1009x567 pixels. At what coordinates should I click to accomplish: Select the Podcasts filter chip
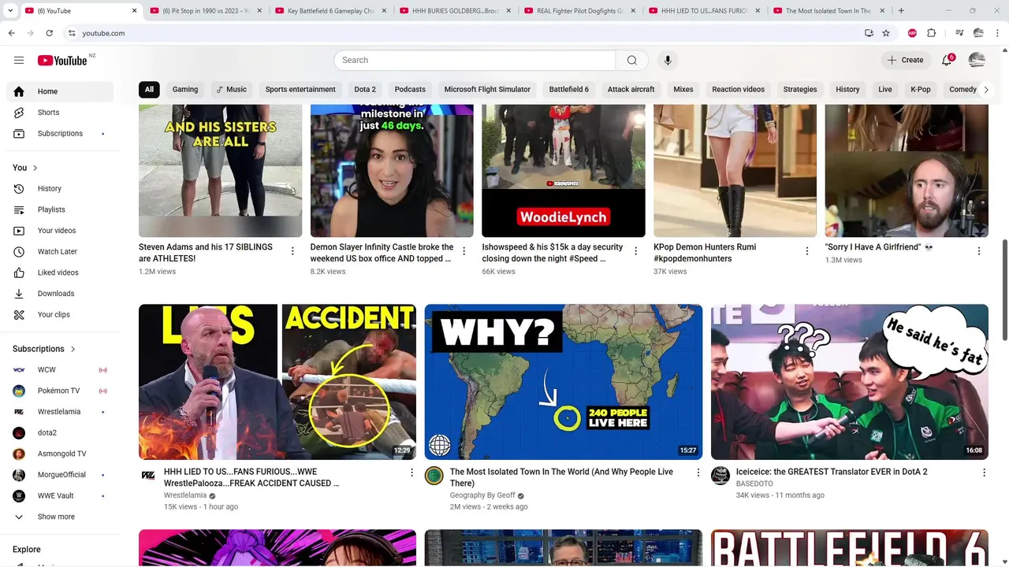pyautogui.click(x=410, y=89)
